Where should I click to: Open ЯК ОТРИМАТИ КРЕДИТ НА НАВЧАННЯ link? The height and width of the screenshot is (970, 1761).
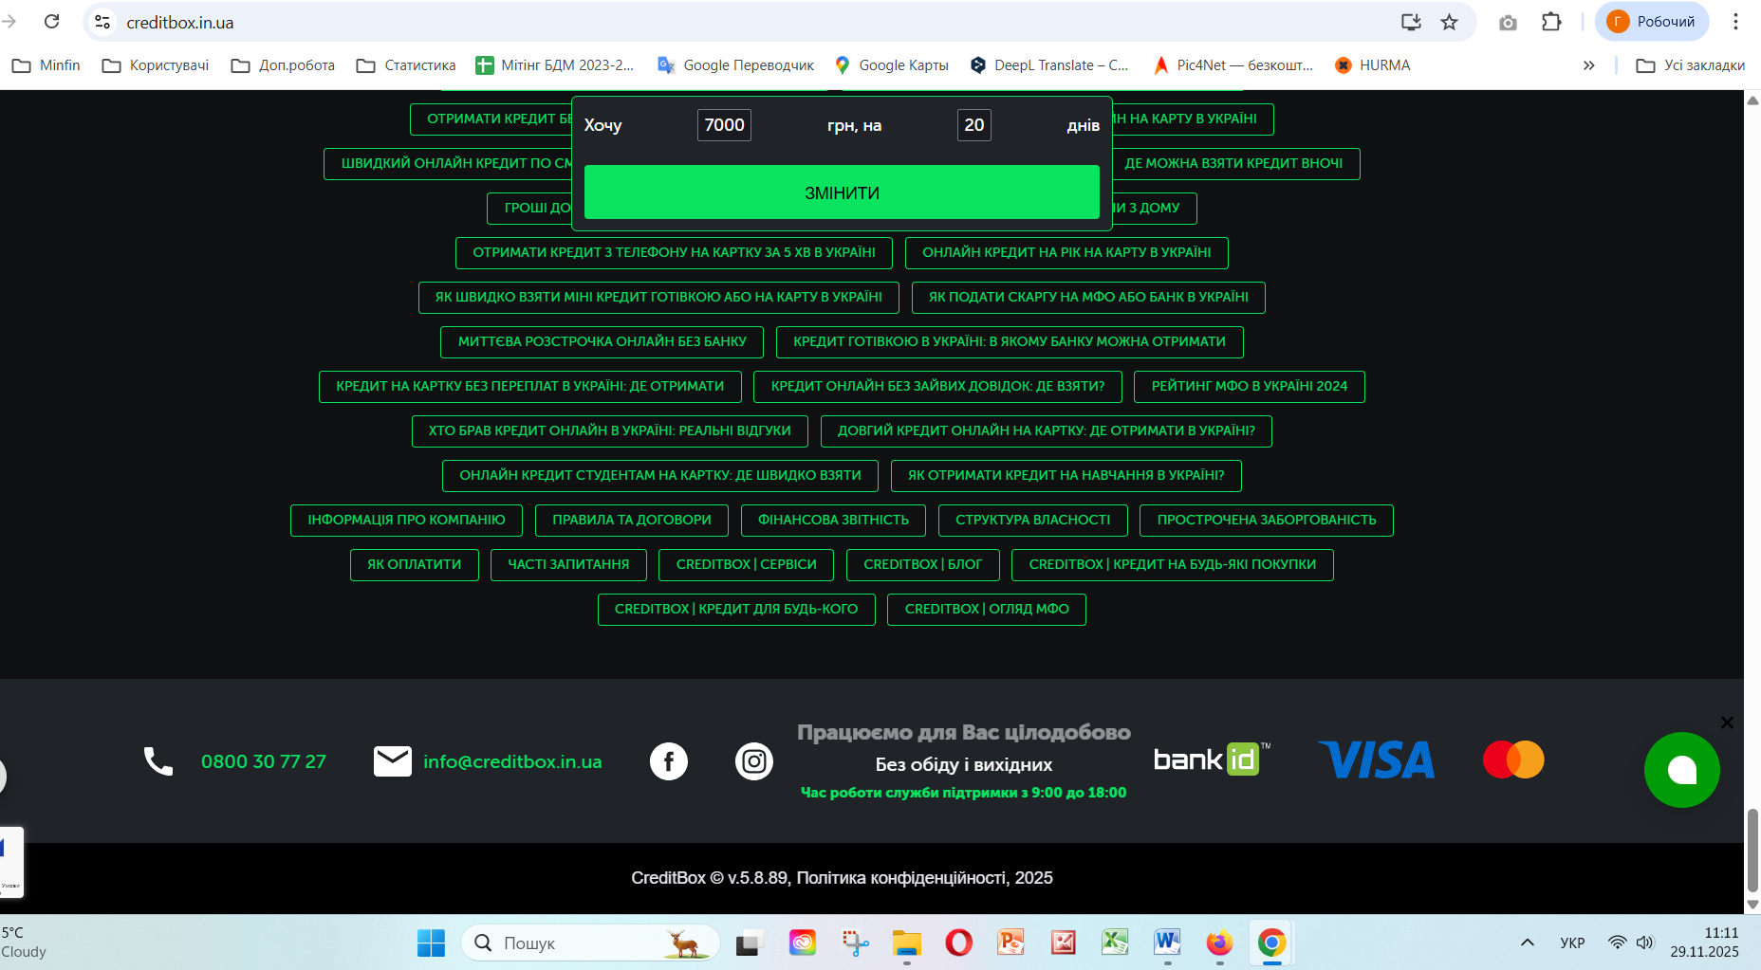[x=1066, y=476]
